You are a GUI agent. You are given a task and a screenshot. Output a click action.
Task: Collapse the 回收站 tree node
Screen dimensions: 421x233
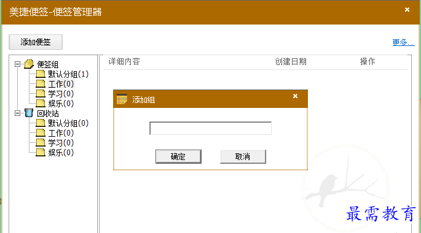17,113
